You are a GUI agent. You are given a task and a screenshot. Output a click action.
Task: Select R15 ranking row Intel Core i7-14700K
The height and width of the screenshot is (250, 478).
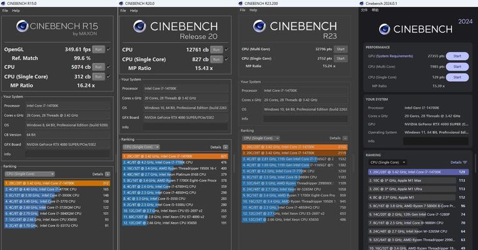click(x=57, y=183)
